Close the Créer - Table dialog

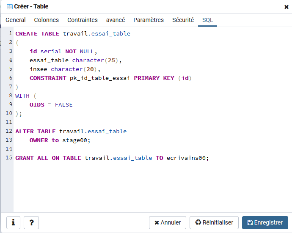tap(286, 7)
